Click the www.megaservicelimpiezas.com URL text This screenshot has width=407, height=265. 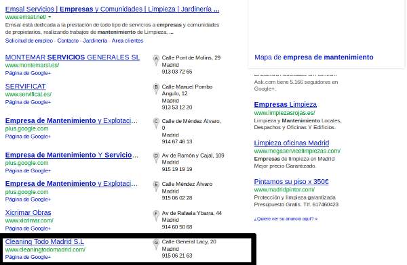tap(297, 151)
